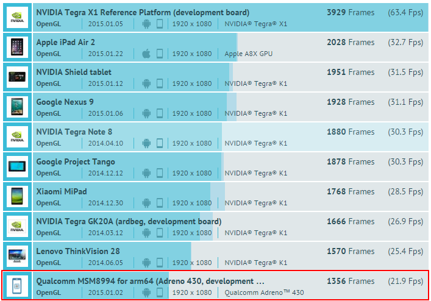Screen dimensions: 431x301
Task: Click tablet icon in Google Project Tango row
Action: tap(160, 173)
